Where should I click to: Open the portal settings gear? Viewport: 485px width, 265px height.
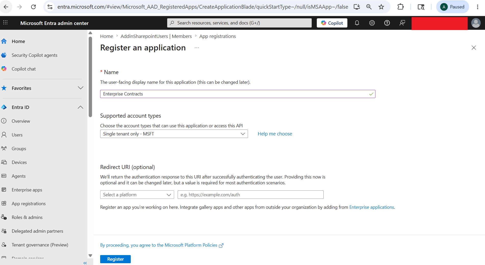pos(372,23)
